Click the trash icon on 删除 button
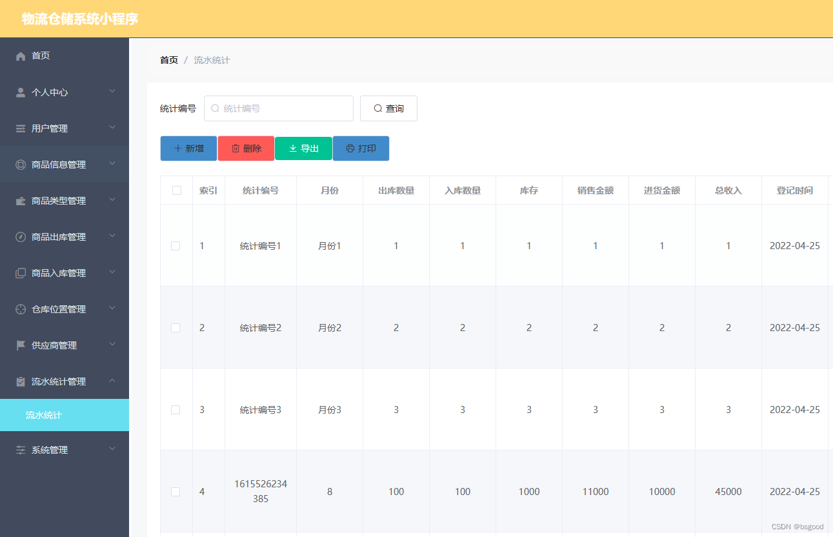This screenshot has width=833, height=537. (x=236, y=148)
